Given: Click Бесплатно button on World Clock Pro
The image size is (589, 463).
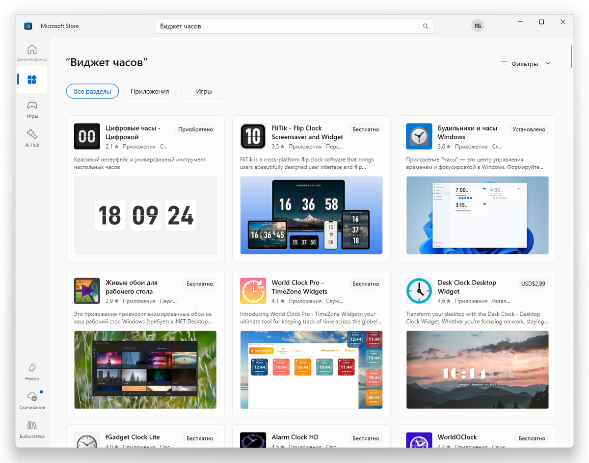Looking at the screenshot, I should click(366, 284).
